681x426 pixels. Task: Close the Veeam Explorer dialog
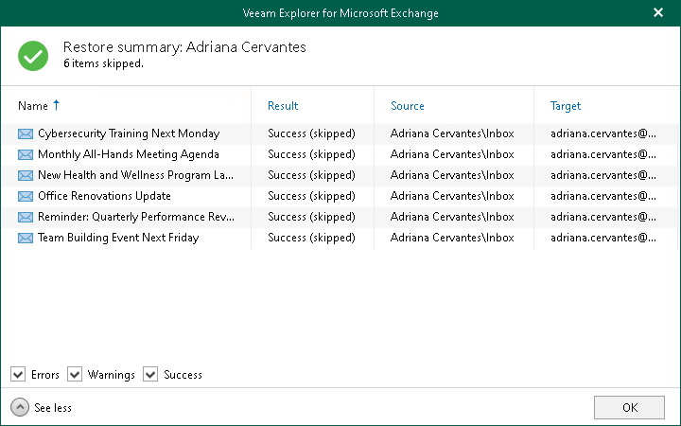coord(658,13)
